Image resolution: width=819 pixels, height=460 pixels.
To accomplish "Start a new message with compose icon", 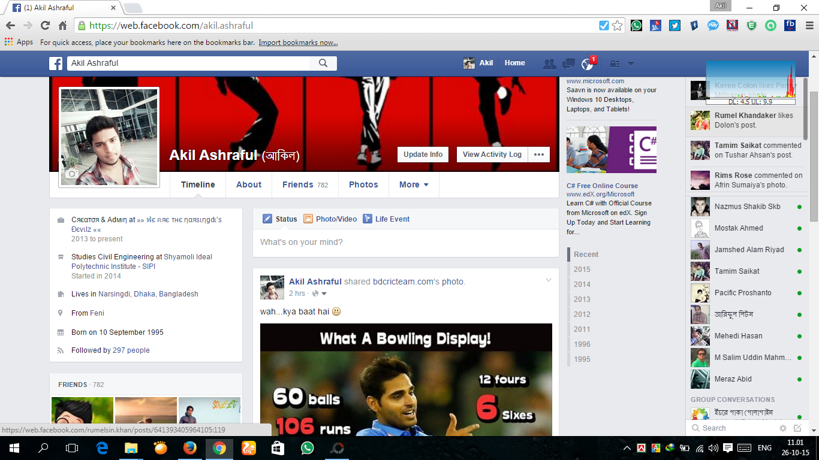I will (797, 428).
